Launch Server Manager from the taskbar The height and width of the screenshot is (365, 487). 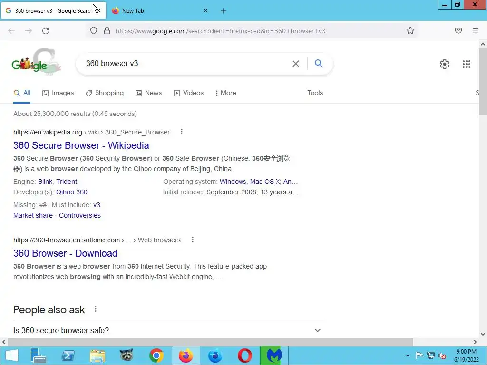tap(39, 355)
